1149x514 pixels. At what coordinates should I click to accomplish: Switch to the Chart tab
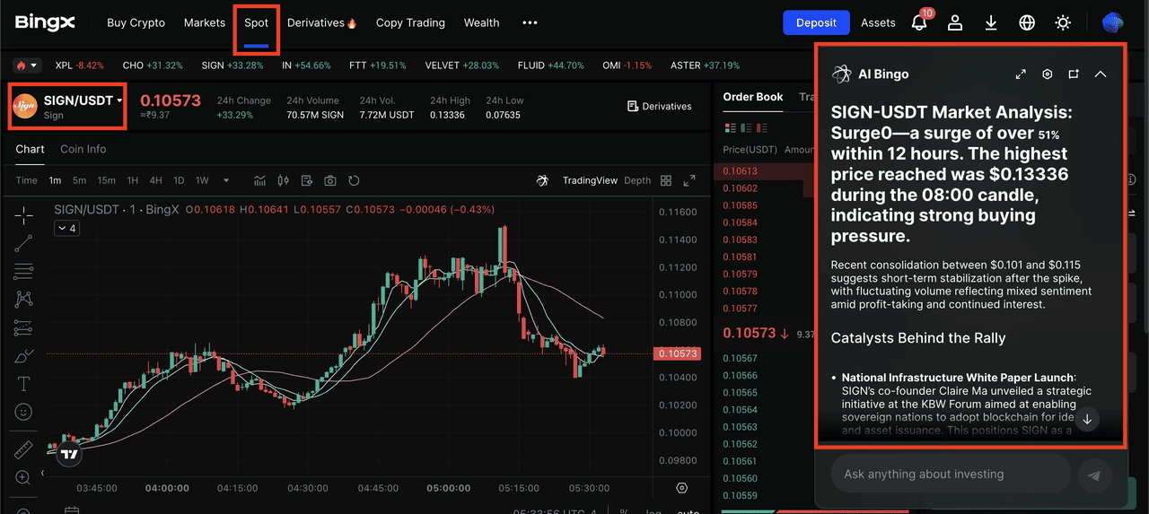click(x=30, y=149)
